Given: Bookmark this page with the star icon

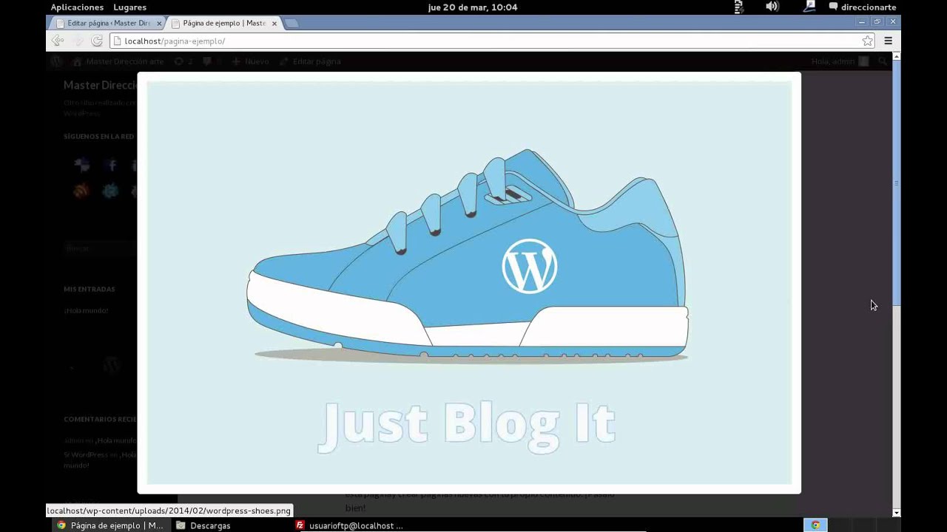Looking at the screenshot, I should (x=867, y=41).
